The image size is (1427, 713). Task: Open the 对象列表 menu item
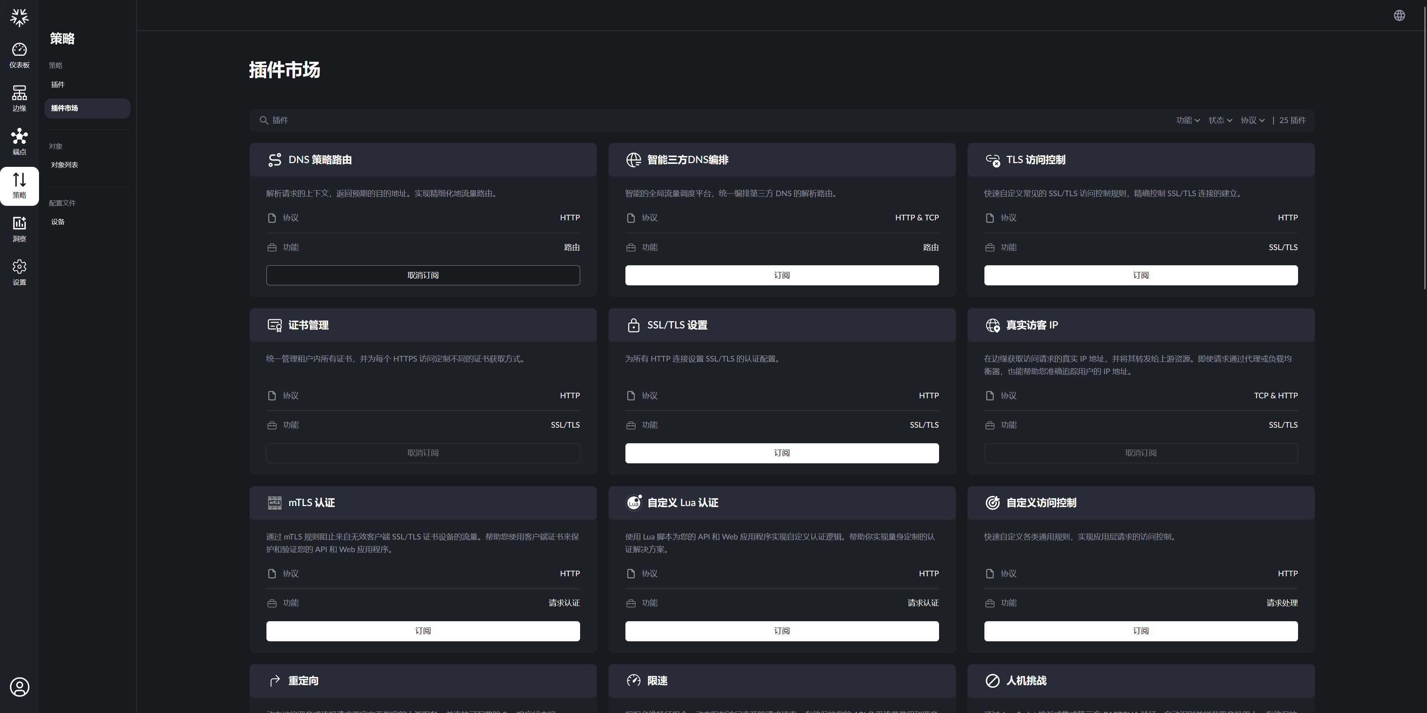(x=65, y=165)
